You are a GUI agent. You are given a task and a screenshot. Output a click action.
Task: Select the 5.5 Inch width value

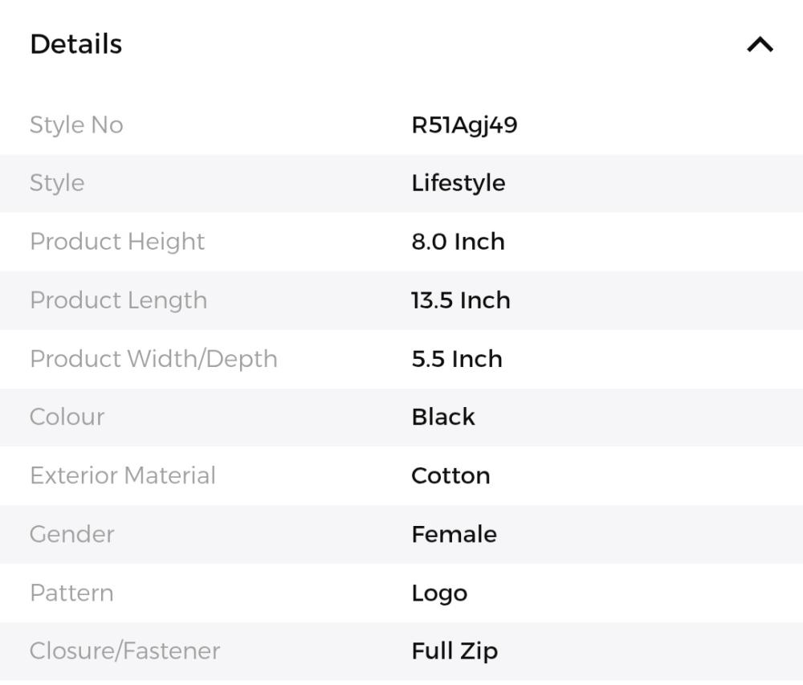click(457, 359)
